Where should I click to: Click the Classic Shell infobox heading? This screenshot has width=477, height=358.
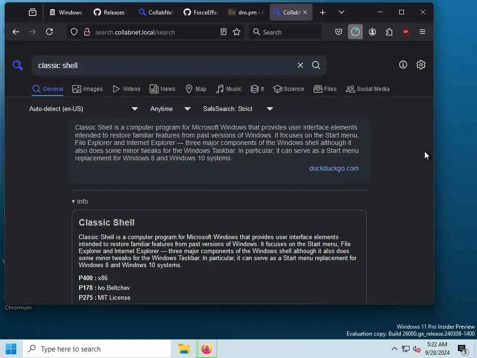click(107, 222)
